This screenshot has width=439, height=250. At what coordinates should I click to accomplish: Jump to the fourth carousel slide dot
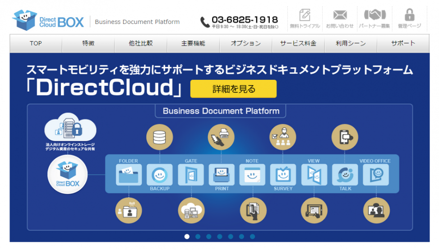pyautogui.click(x=220, y=236)
